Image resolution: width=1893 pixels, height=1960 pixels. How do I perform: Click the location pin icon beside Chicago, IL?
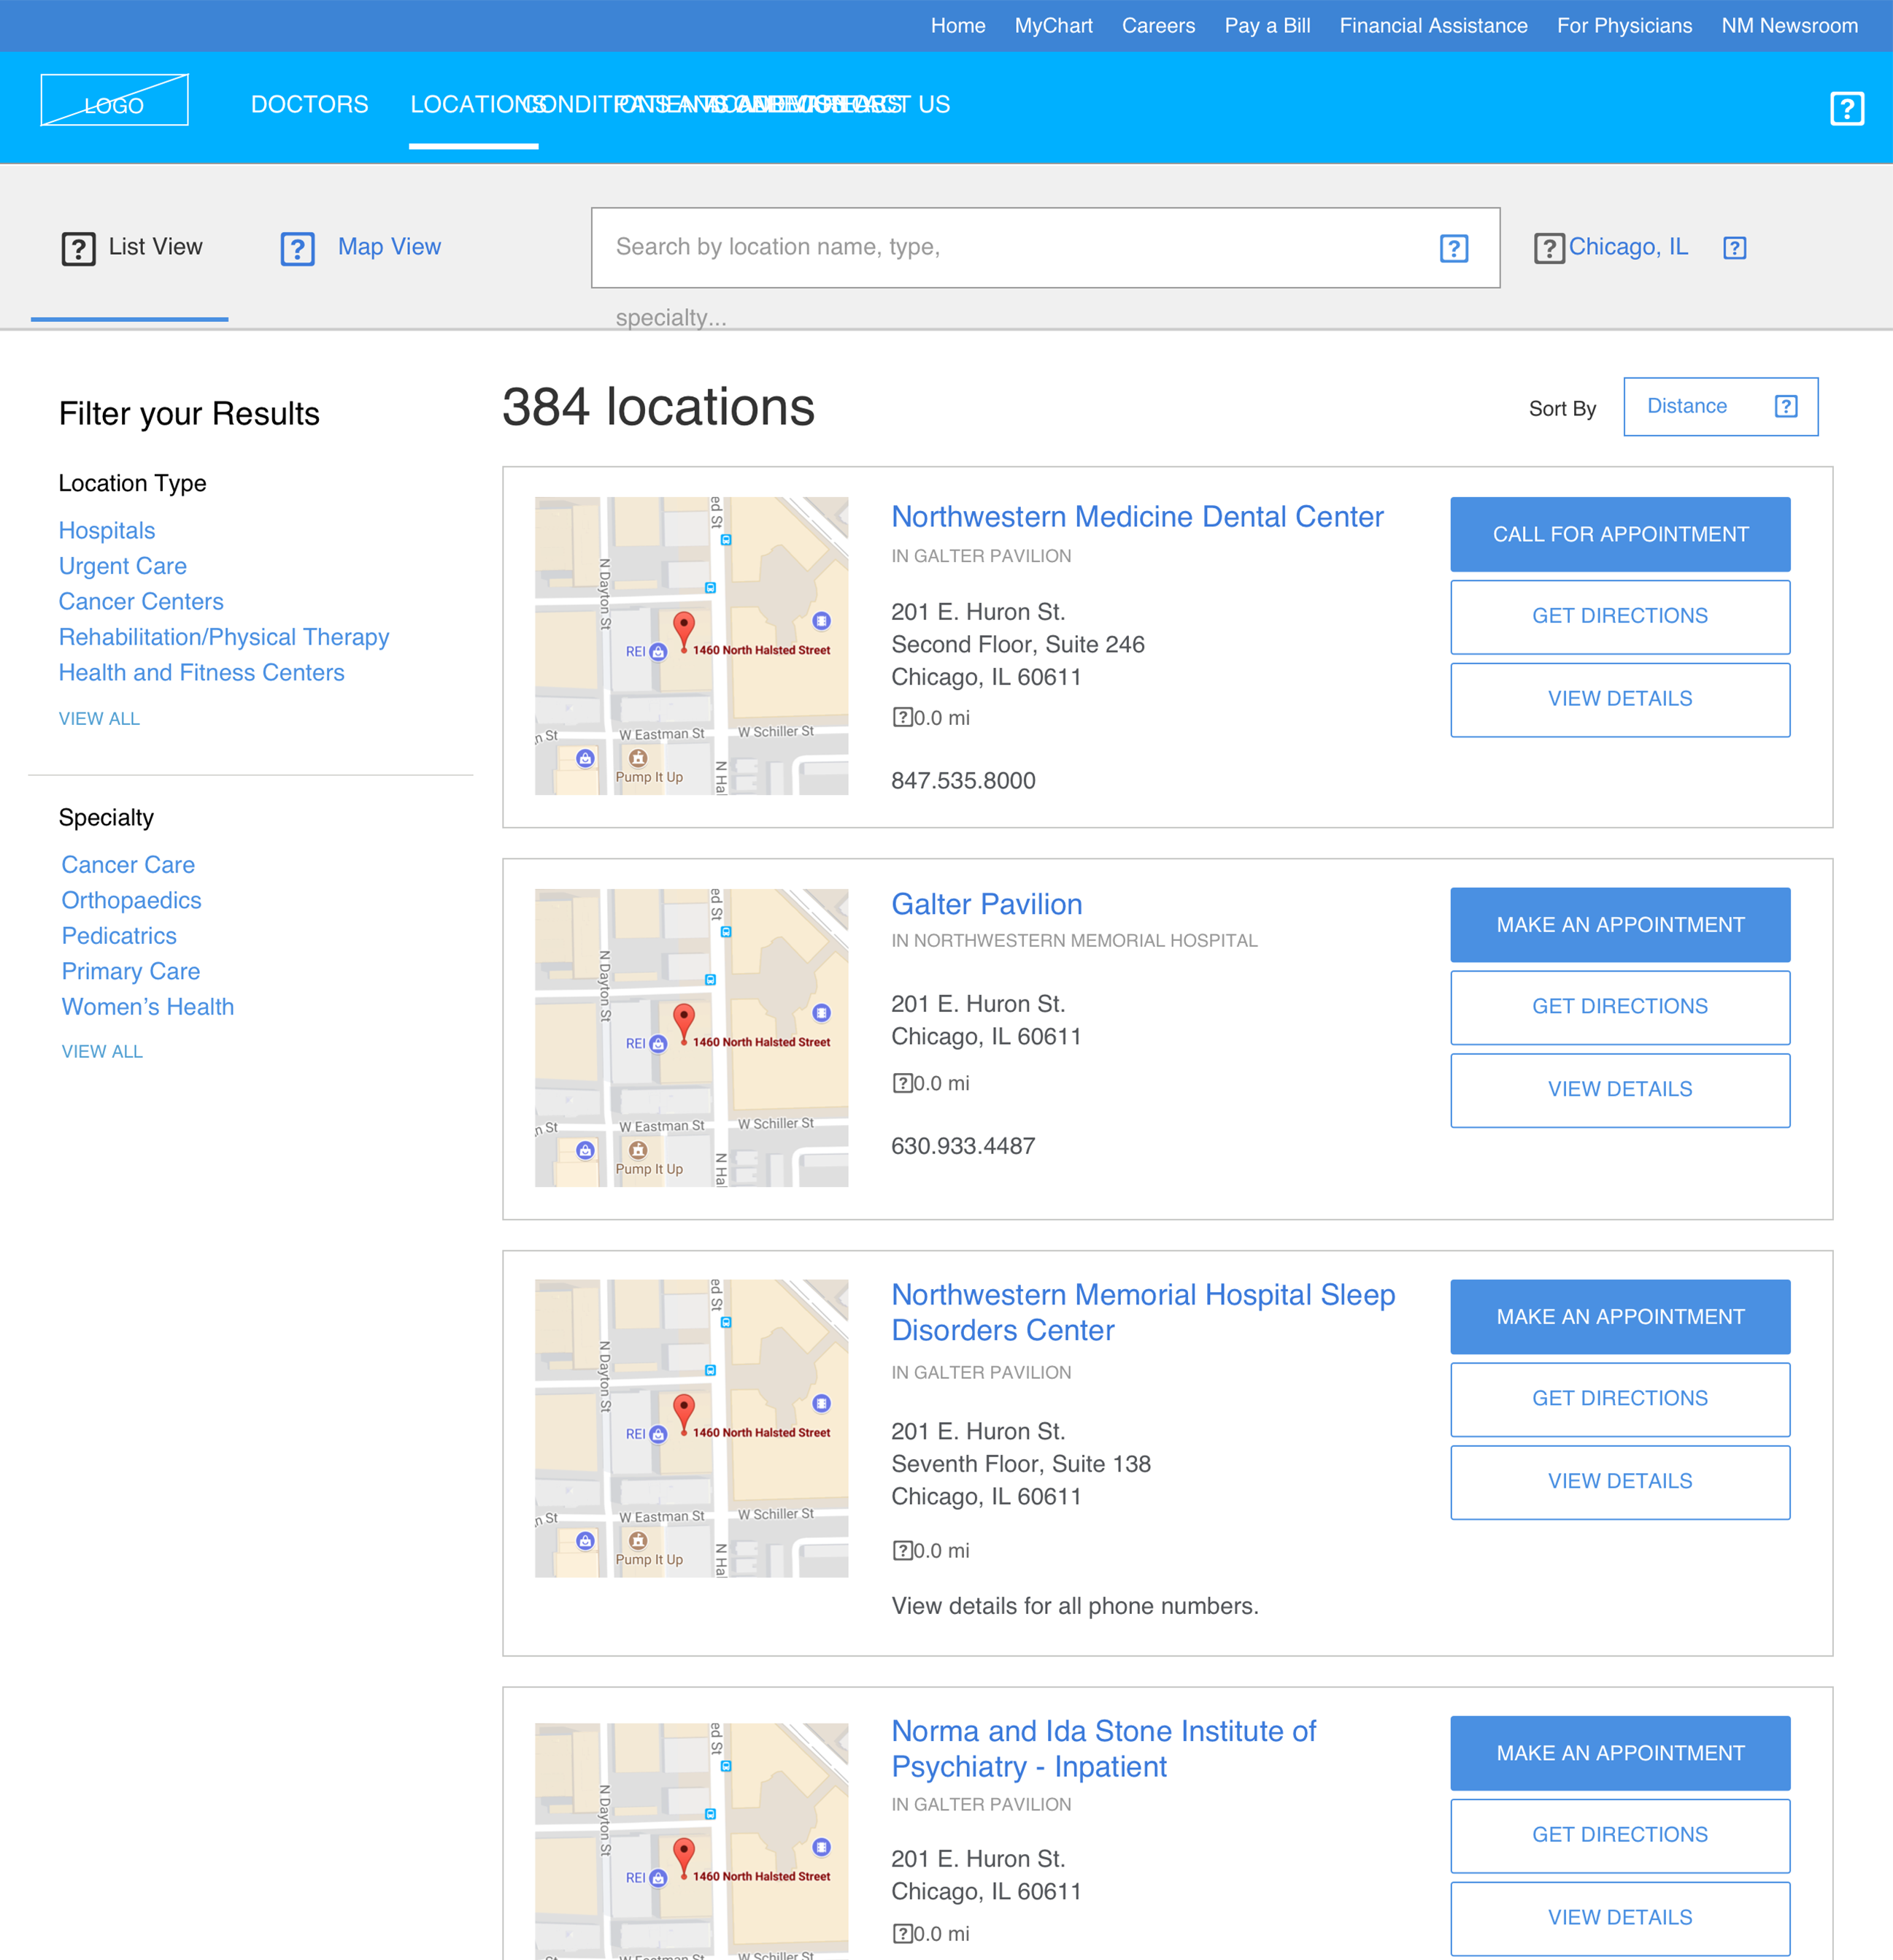[x=1548, y=248]
